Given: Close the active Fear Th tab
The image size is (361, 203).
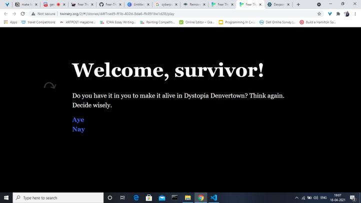Looking at the screenshot, I should click(x=260, y=4).
